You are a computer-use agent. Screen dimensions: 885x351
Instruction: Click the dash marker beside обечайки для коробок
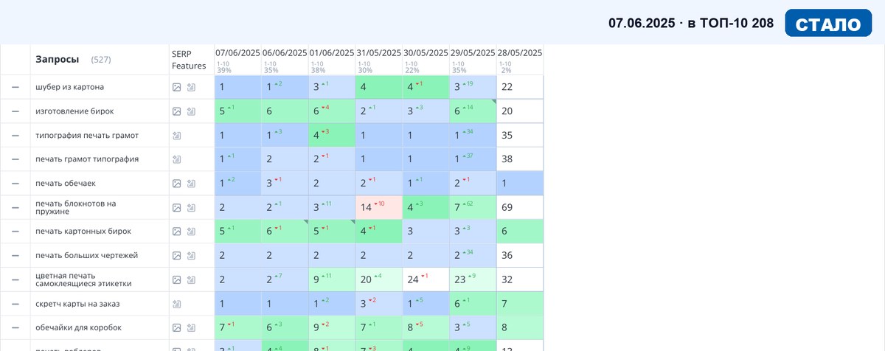point(15,328)
